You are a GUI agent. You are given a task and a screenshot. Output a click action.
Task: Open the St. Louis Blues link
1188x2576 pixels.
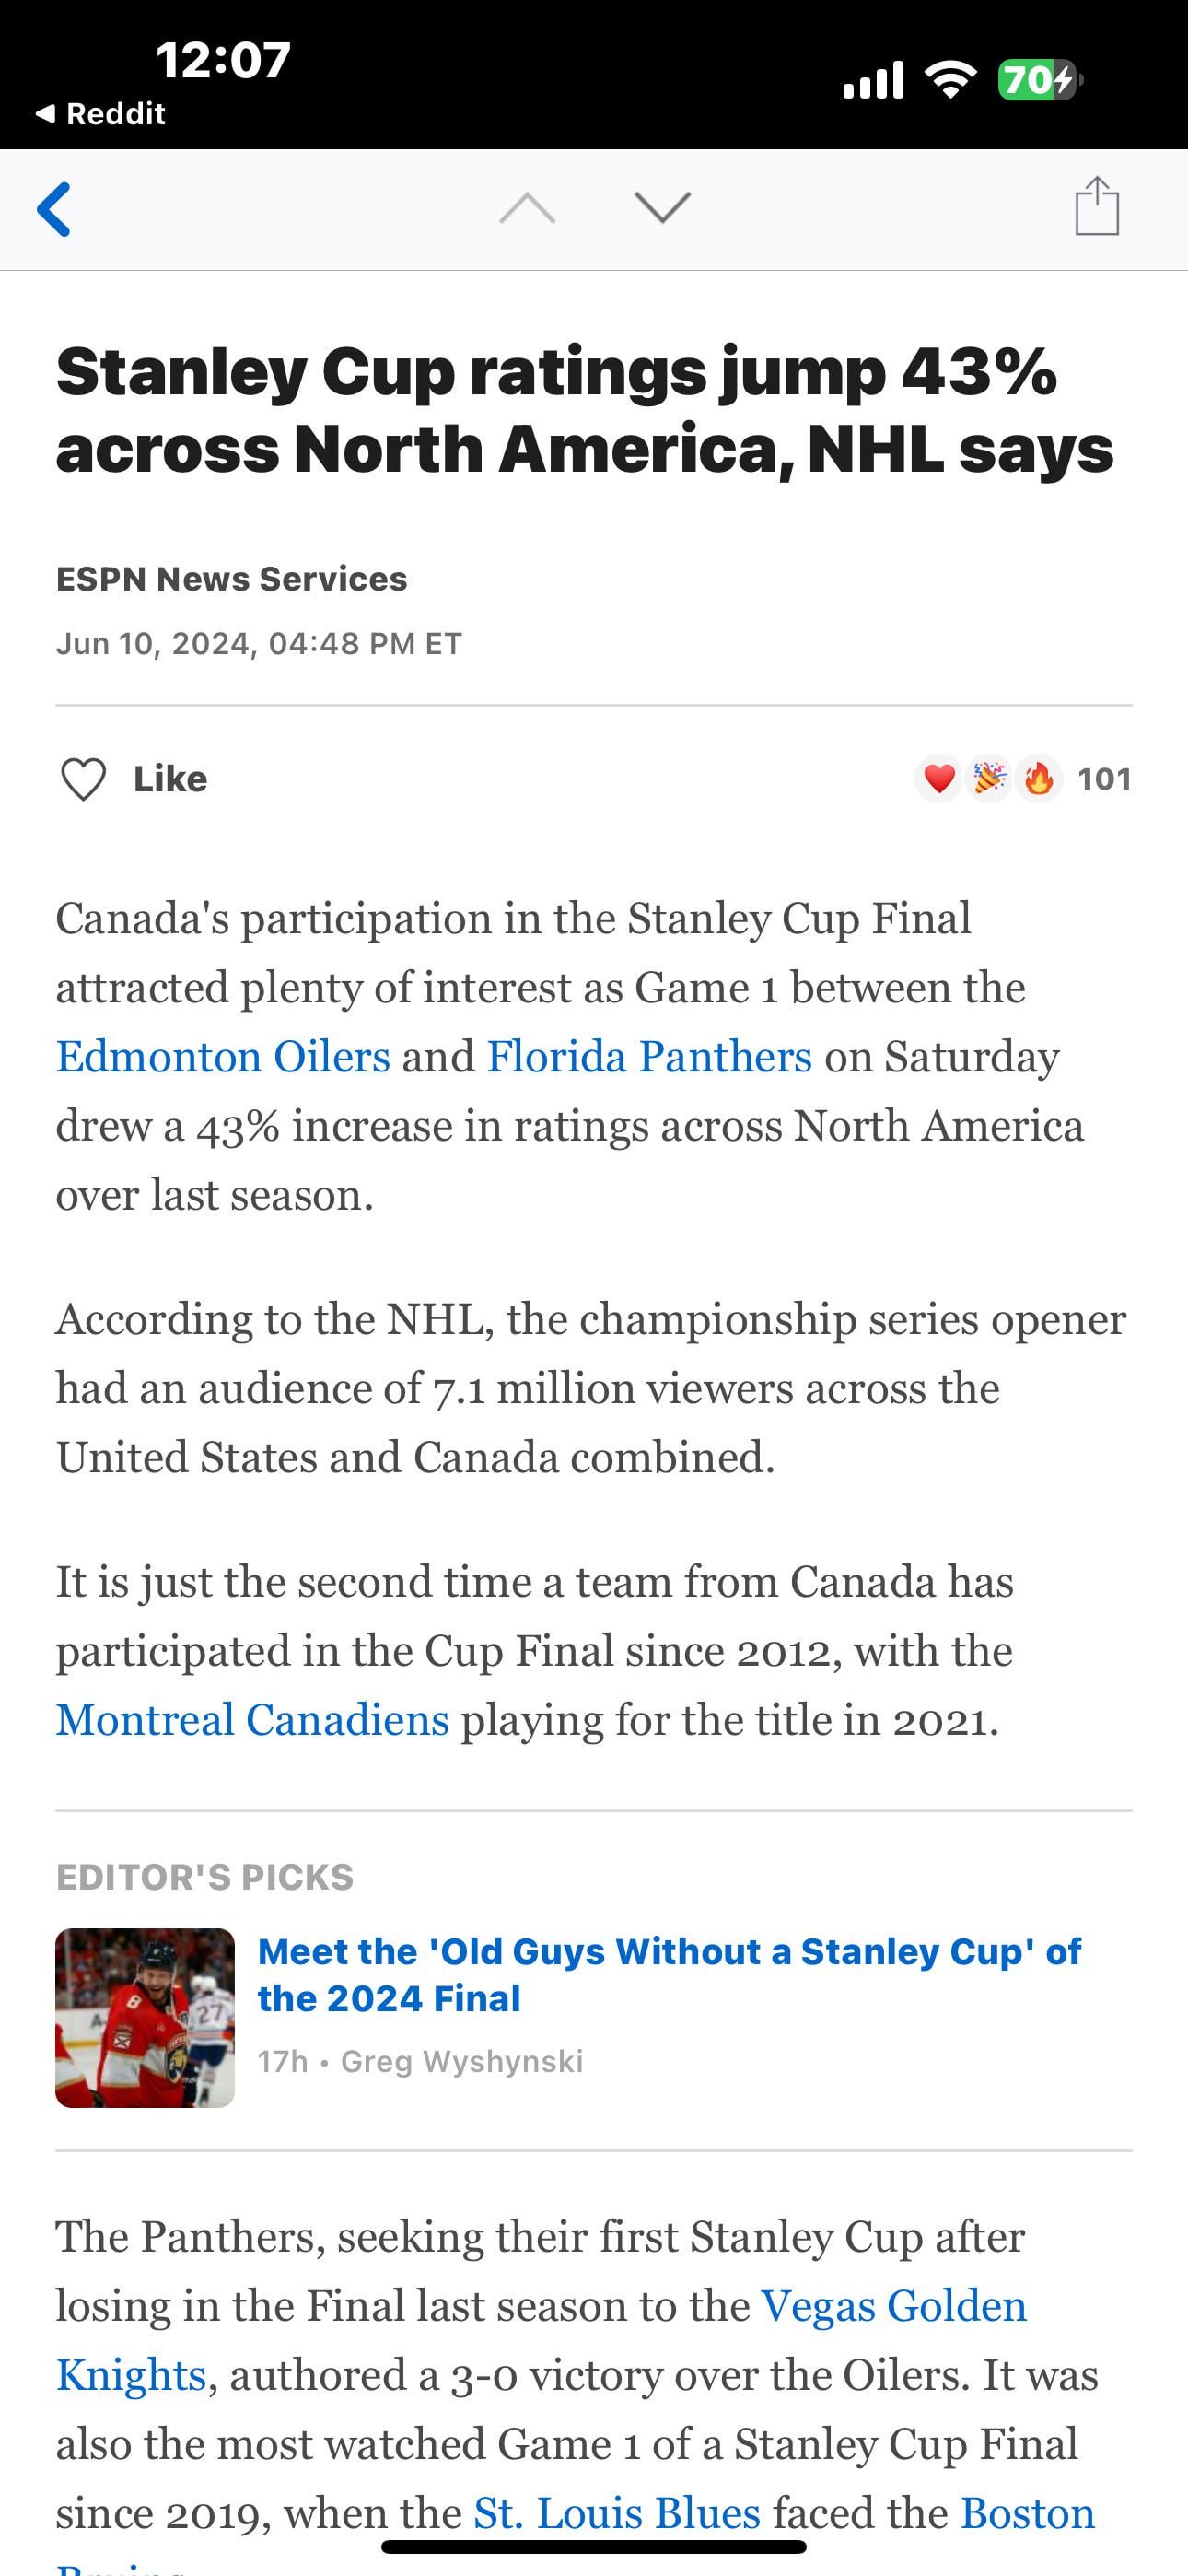pyautogui.click(x=616, y=2513)
